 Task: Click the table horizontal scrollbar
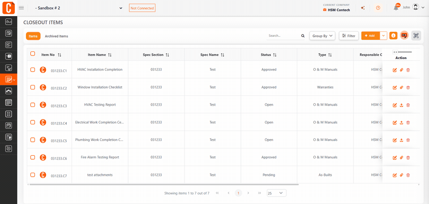pos(164,185)
